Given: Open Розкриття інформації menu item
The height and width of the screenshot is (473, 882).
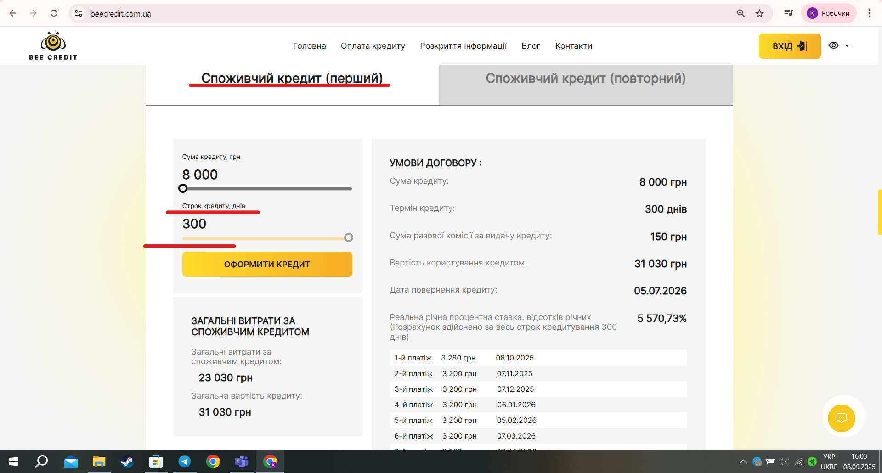Looking at the screenshot, I should pos(464,46).
